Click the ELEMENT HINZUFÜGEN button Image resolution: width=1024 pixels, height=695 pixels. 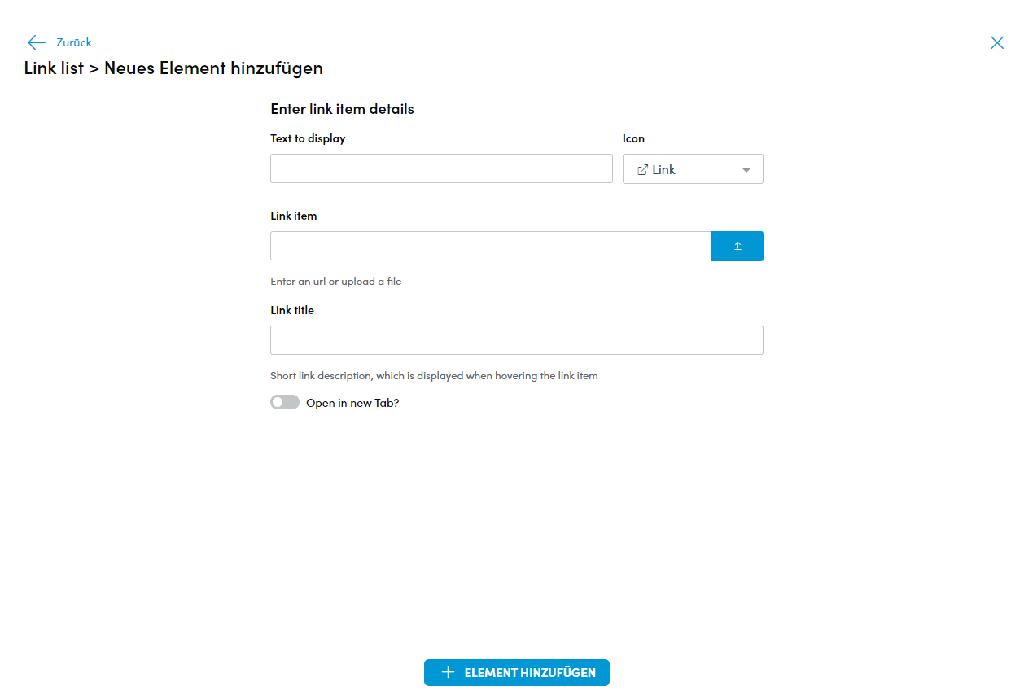click(517, 672)
